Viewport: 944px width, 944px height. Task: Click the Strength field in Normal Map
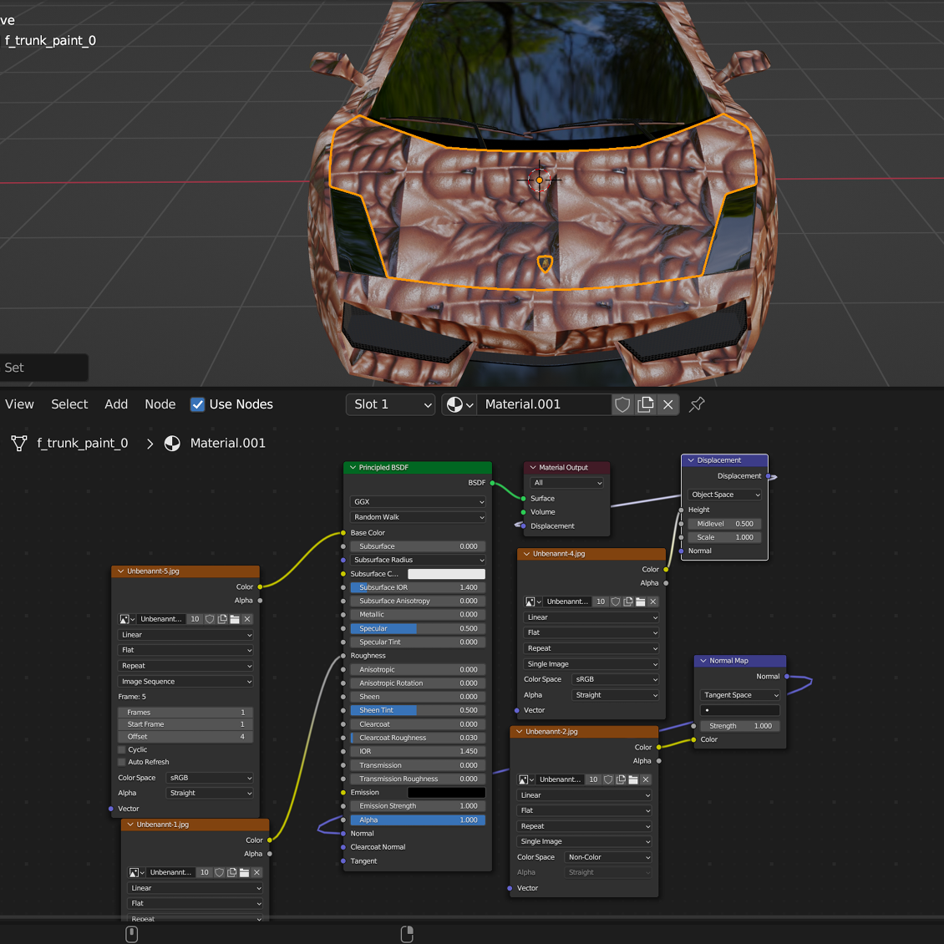coord(740,726)
